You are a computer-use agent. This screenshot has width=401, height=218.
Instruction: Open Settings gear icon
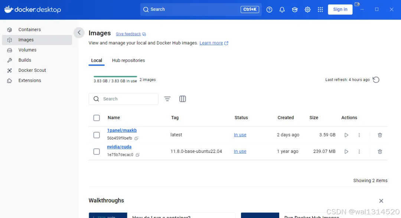pyautogui.click(x=308, y=9)
